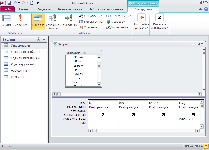
Task: Open the Redo history dropdown arrow
Action: (27, 3)
